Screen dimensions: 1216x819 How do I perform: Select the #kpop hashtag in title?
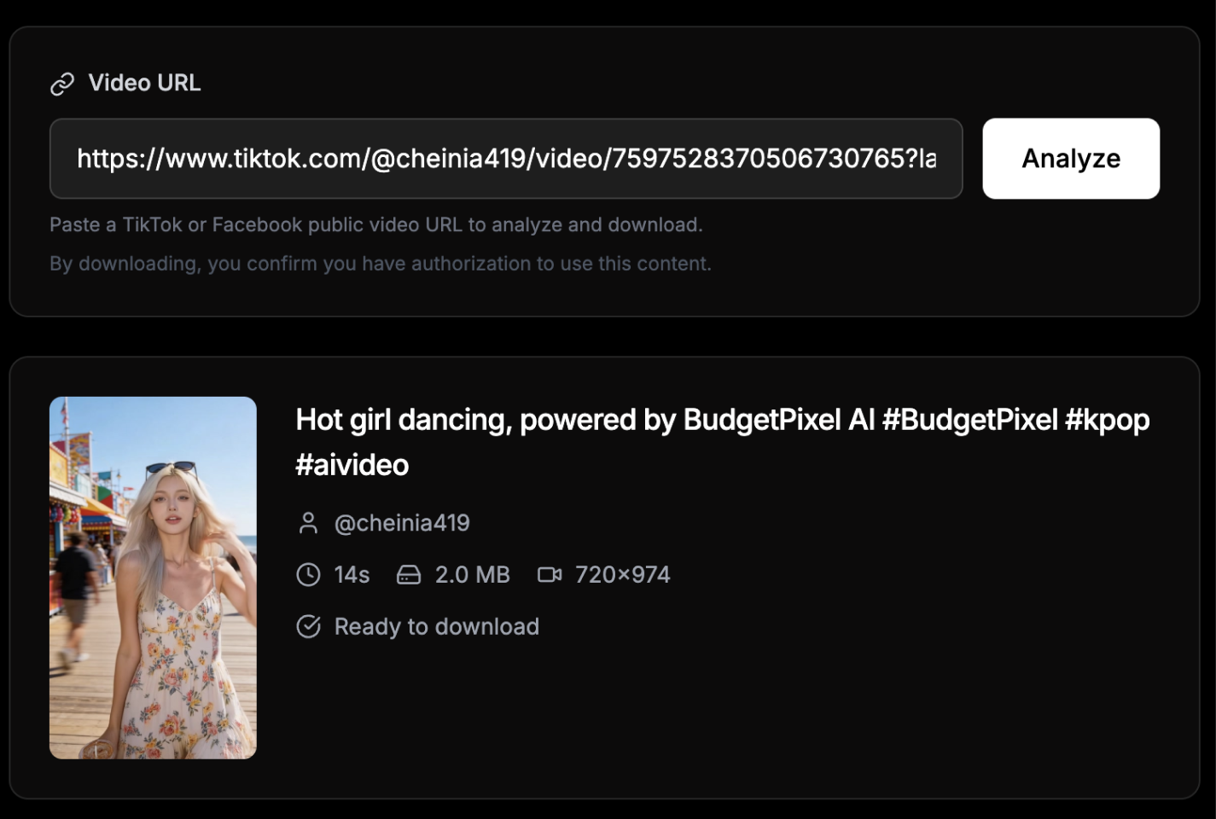1107,420
